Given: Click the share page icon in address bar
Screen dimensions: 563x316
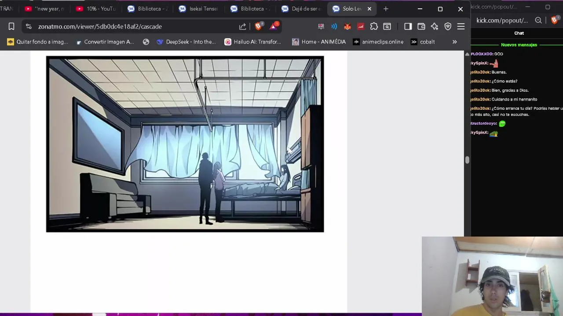Looking at the screenshot, I should [242, 27].
